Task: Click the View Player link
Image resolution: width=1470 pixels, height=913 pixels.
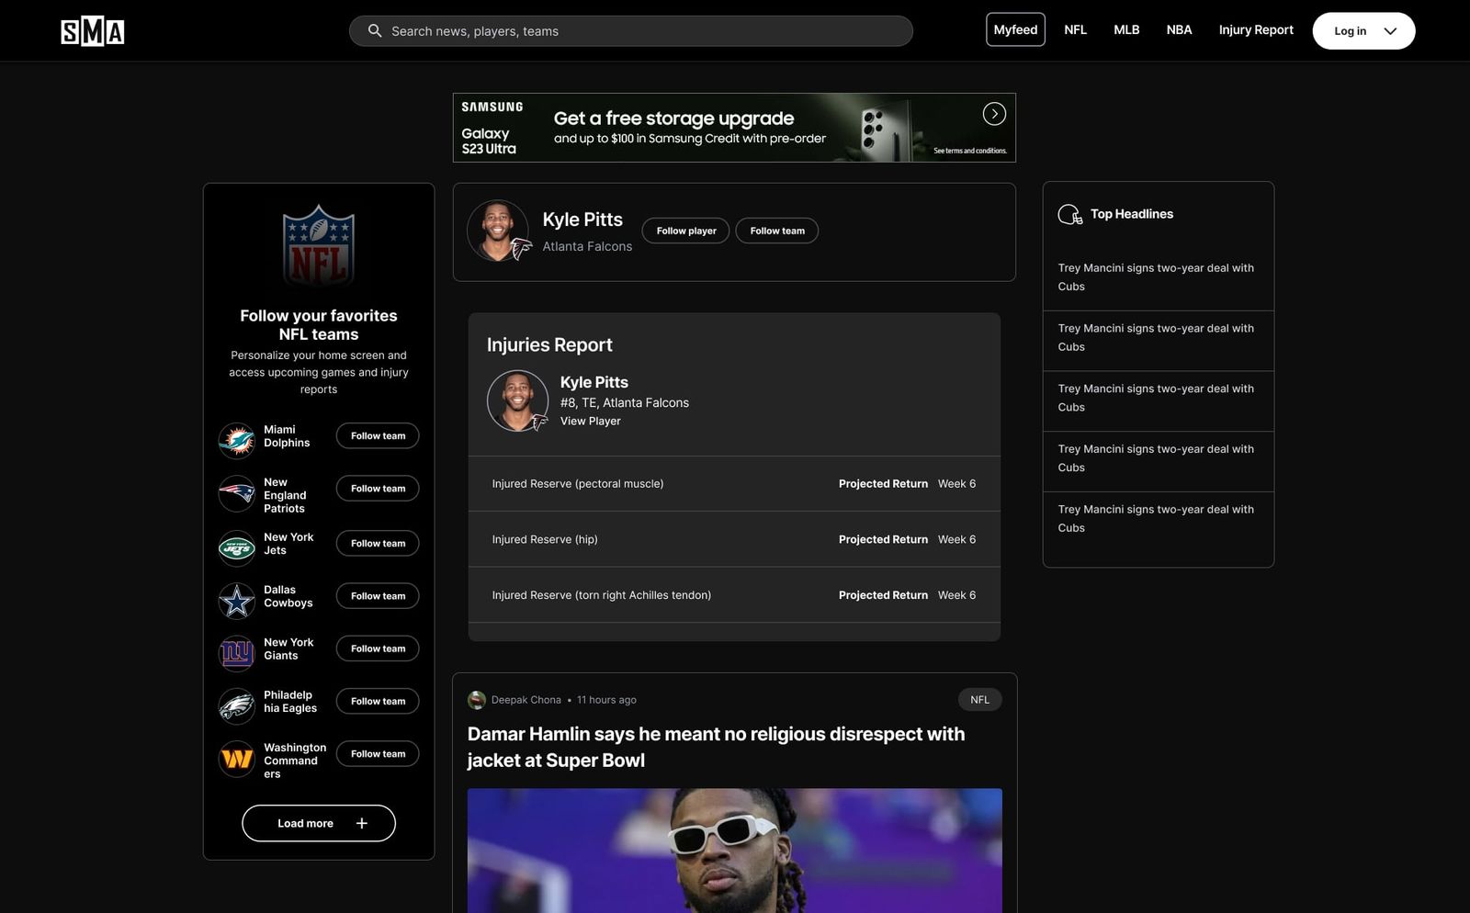Action: [x=591, y=421]
